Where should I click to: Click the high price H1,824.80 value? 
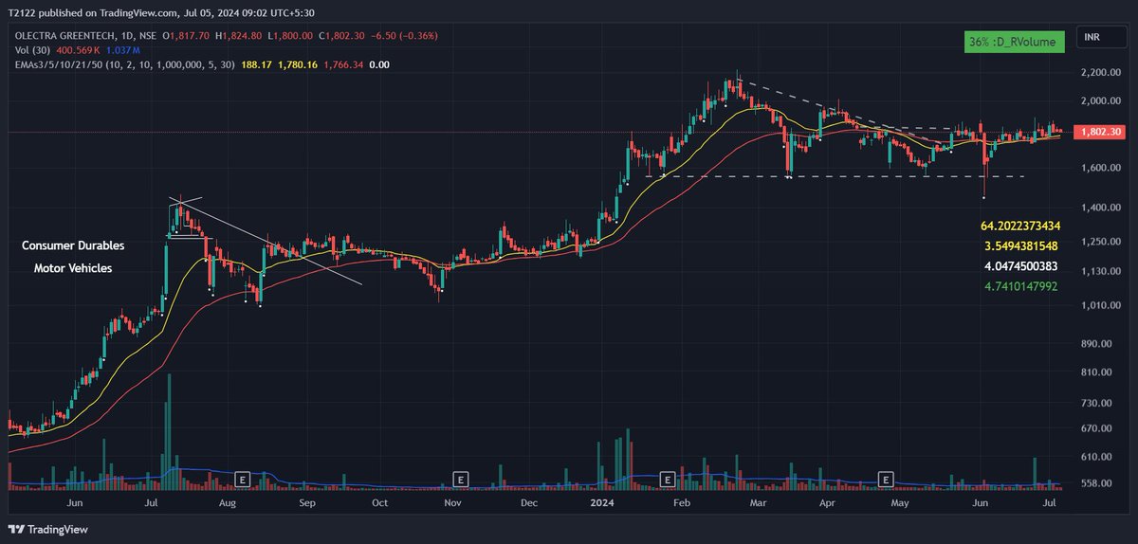(x=240, y=37)
